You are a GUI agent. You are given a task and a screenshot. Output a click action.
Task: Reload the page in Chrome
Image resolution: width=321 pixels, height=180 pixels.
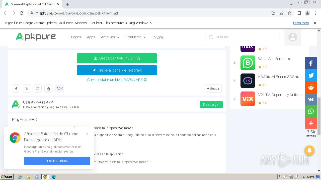22,13
